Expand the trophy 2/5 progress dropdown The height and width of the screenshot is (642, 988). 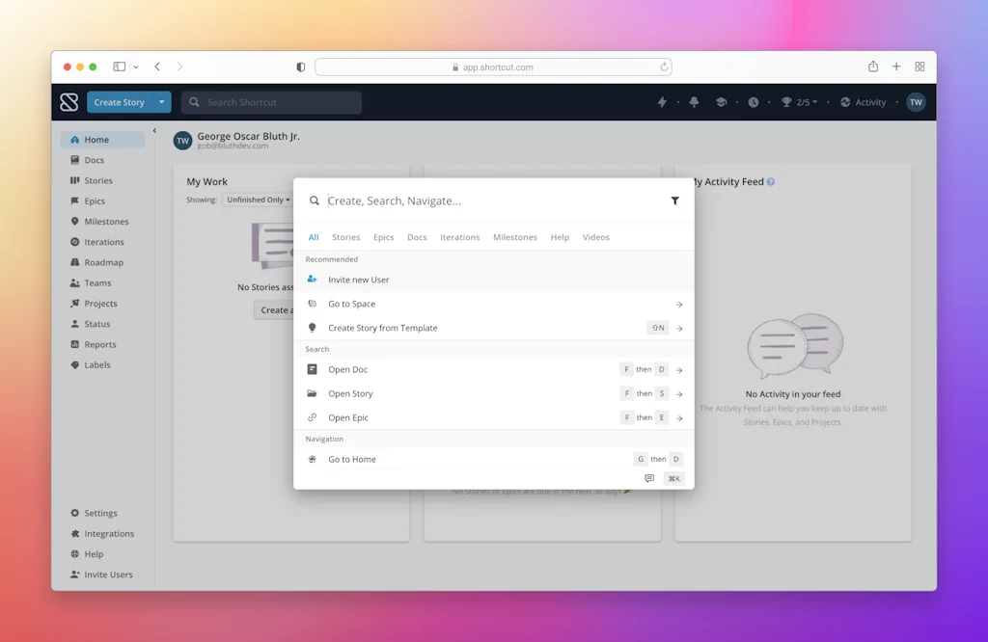pyautogui.click(x=799, y=102)
